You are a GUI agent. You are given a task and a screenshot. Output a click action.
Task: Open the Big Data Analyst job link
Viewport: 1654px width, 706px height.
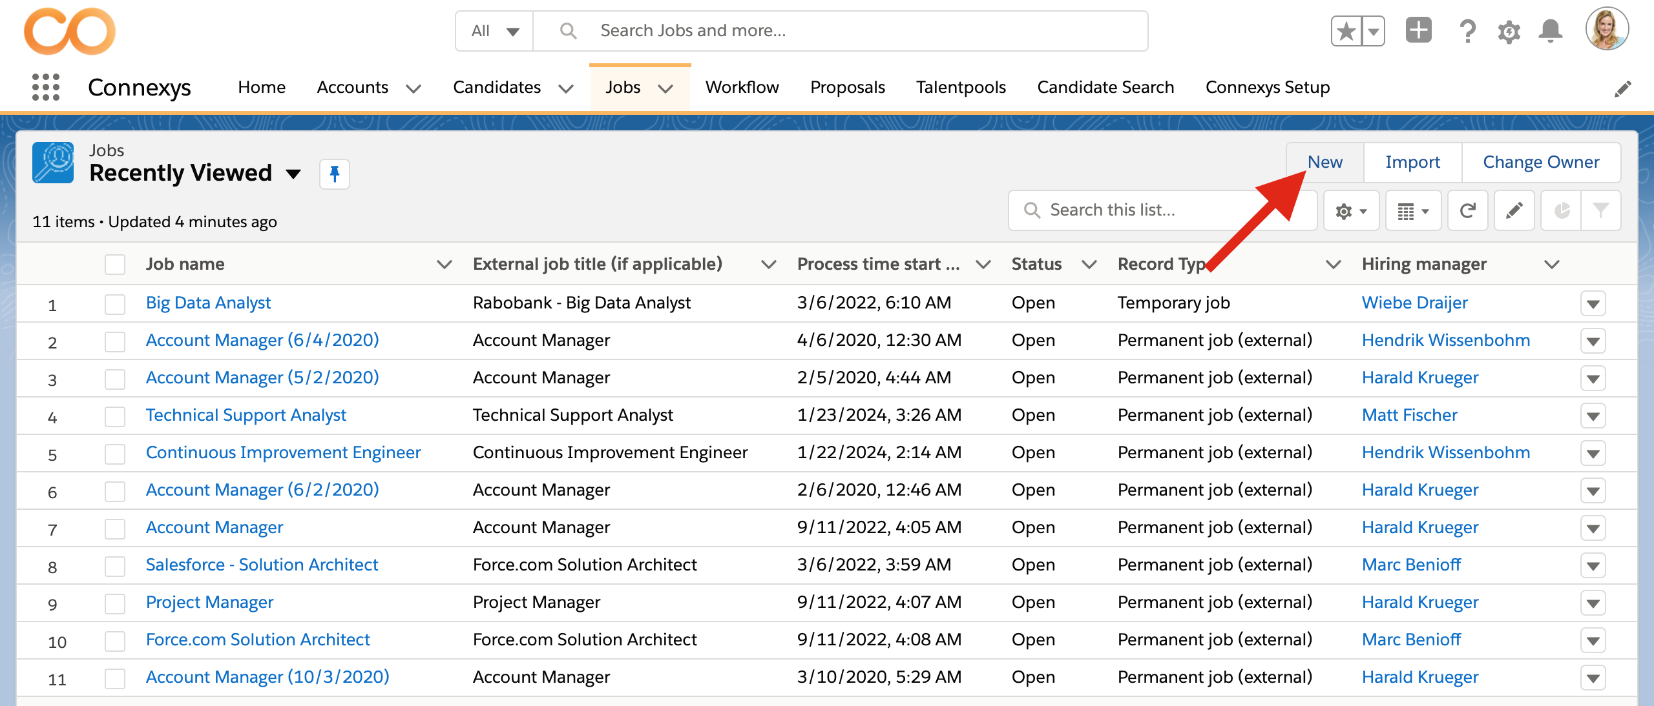pos(208,303)
